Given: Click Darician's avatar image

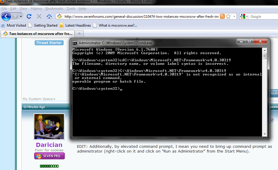Looking at the screenshot, I should [x=49, y=126].
